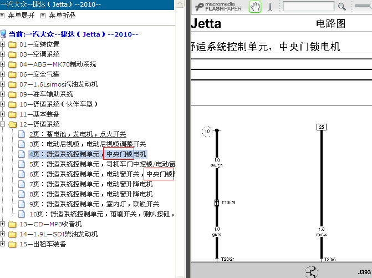This screenshot has width=372, height=278.
Task: Click fuse 25 box in circuit diagram
Action: click(322, 127)
